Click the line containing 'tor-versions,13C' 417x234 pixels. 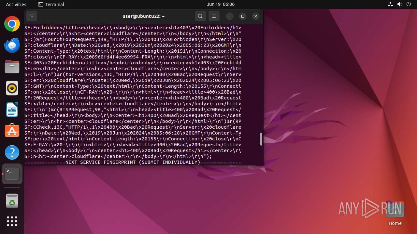[x=133, y=74]
